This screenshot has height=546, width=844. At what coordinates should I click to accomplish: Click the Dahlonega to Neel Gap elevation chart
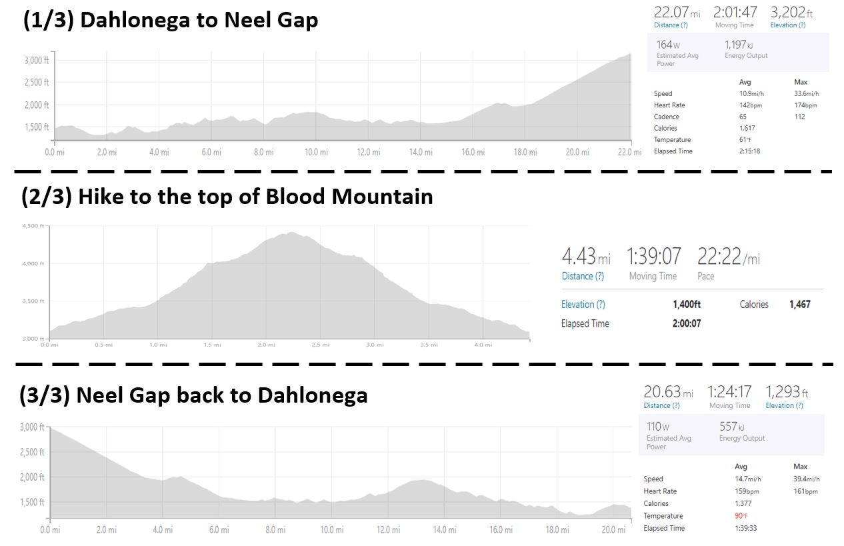click(x=341, y=100)
